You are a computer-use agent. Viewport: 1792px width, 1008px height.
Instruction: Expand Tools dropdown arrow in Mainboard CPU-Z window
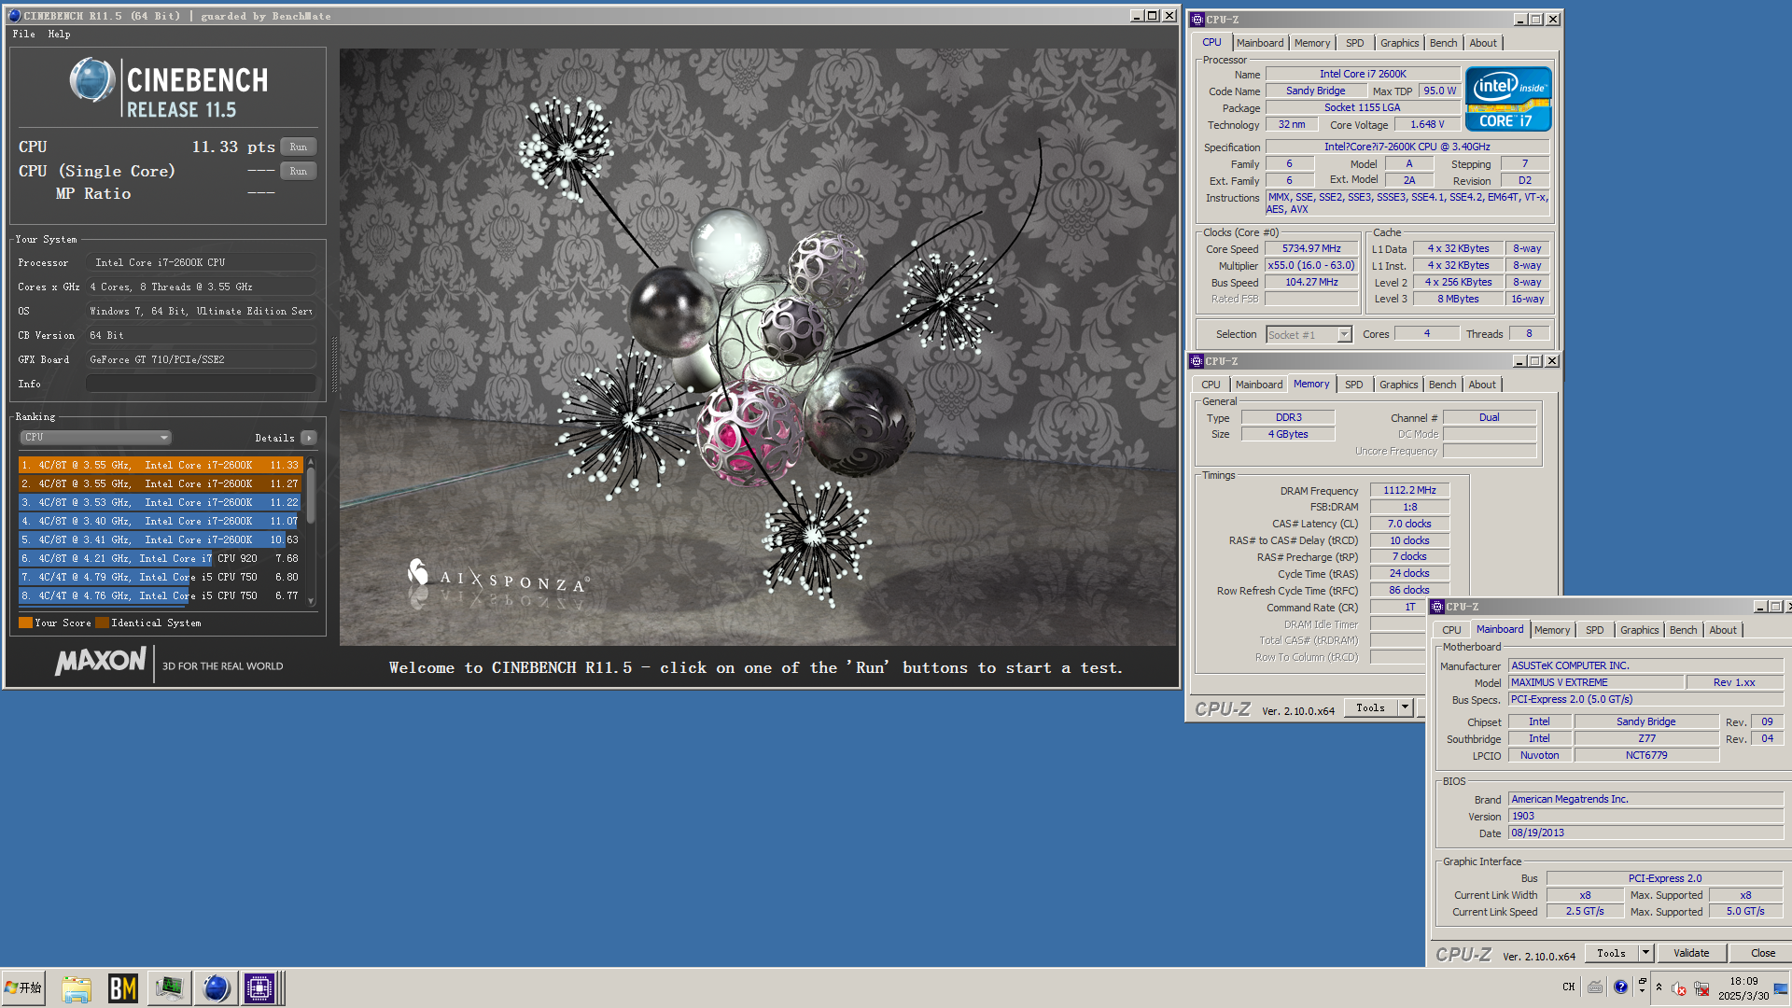coord(1645,953)
